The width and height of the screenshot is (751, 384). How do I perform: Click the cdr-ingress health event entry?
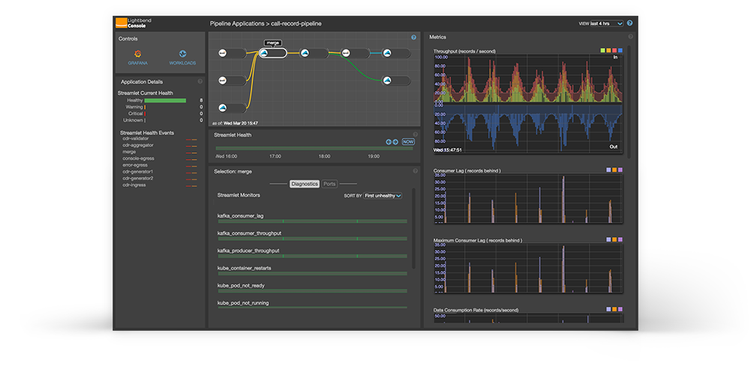[134, 184]
